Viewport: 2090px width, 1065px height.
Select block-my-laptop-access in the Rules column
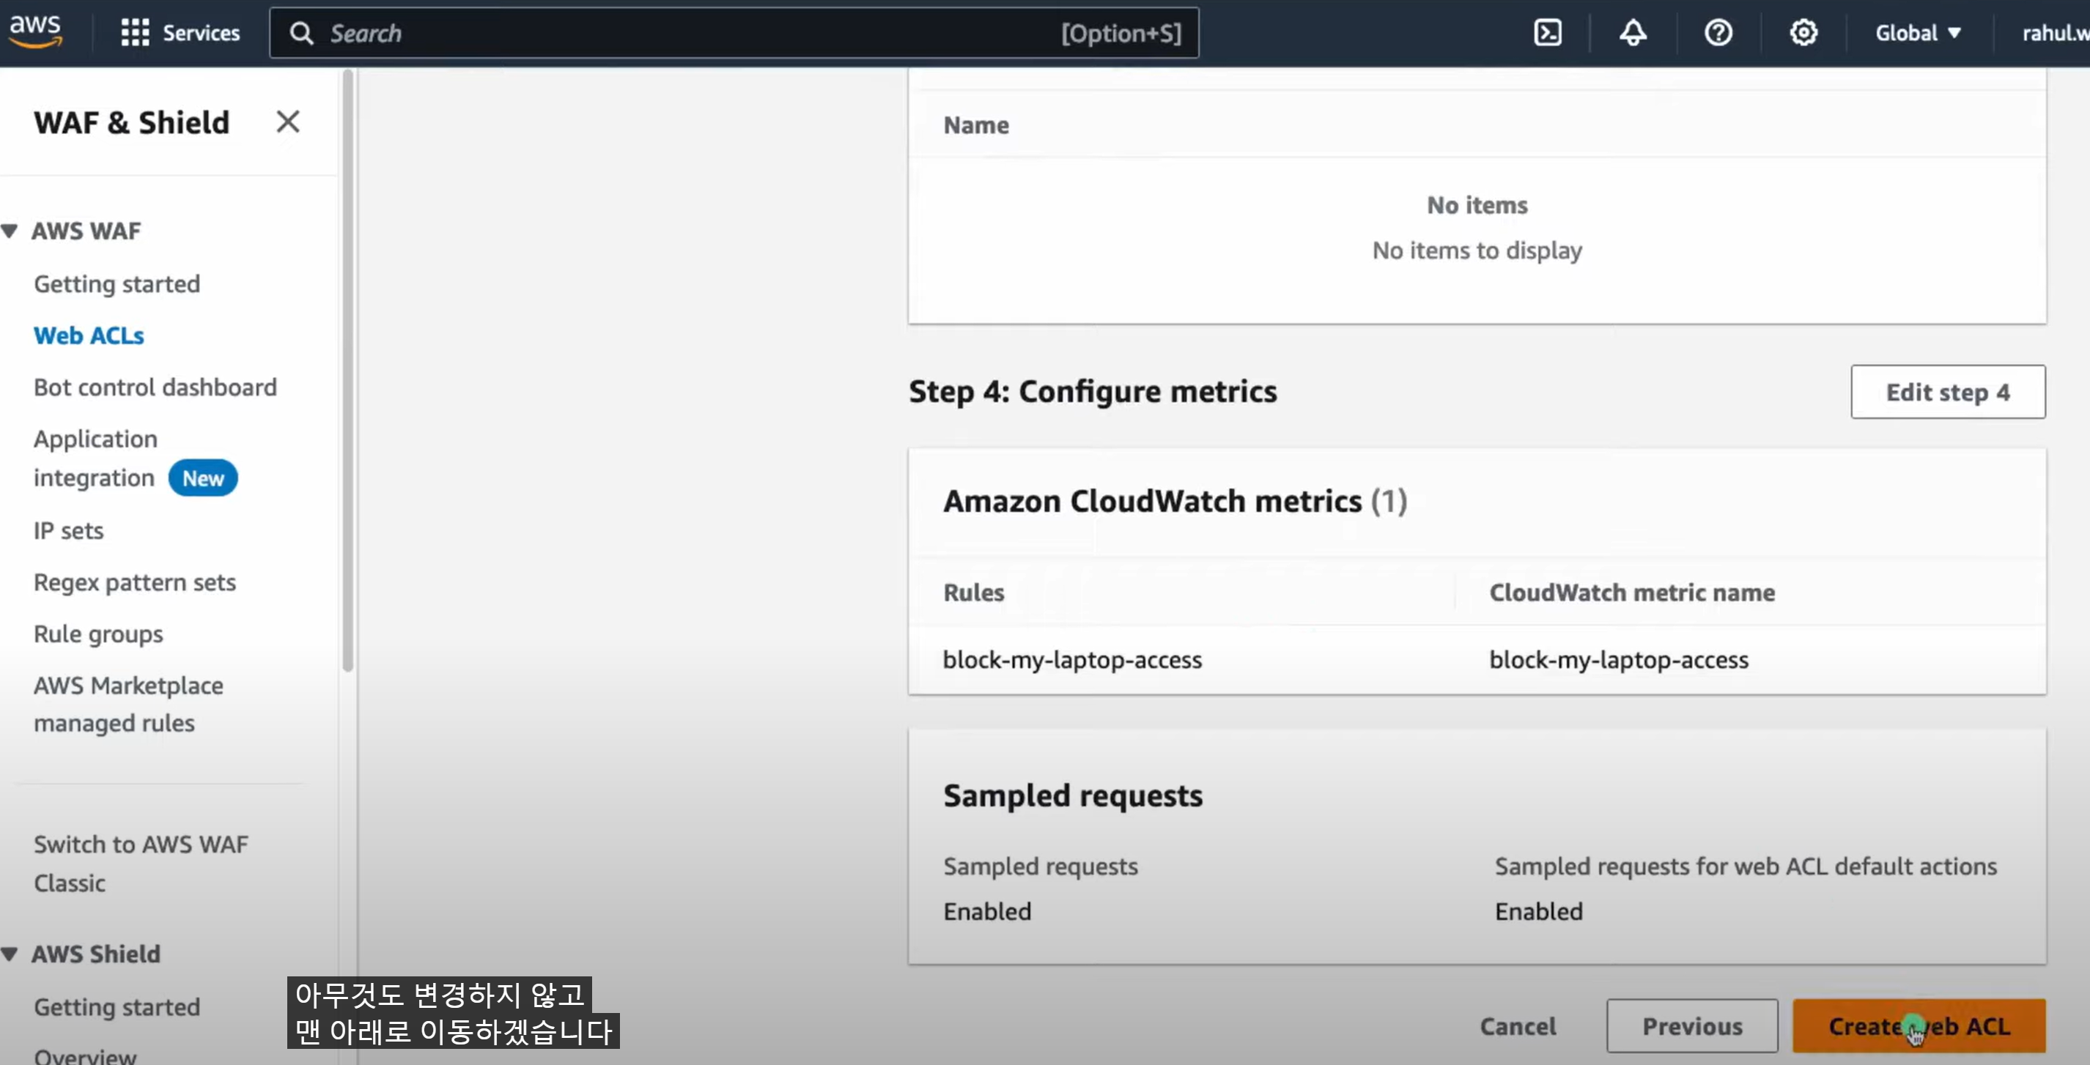click(x=1072, y=659)
